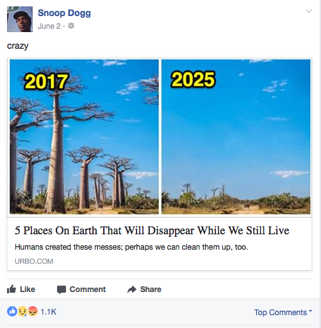Viewport: 321px width, 328px height.
Task: View the 1.1K reactions count
Action: [x=49, y=312]
